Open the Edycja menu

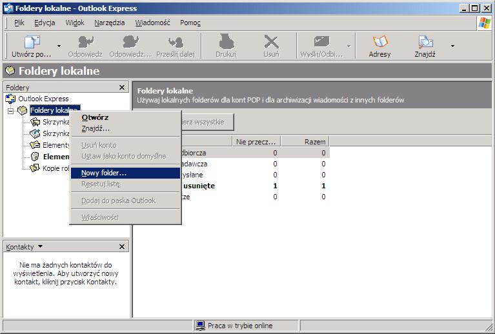45,23
